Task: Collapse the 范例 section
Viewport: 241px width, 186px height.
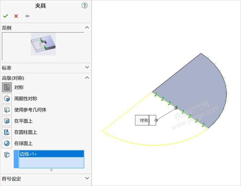Action: (87, 28)
